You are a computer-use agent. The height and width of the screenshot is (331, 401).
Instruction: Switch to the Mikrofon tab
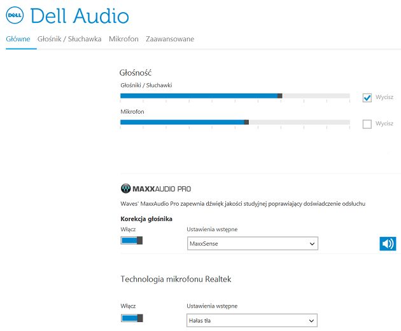(123, 39)
